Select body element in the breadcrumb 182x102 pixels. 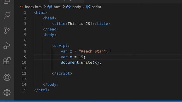click(76, 7)
